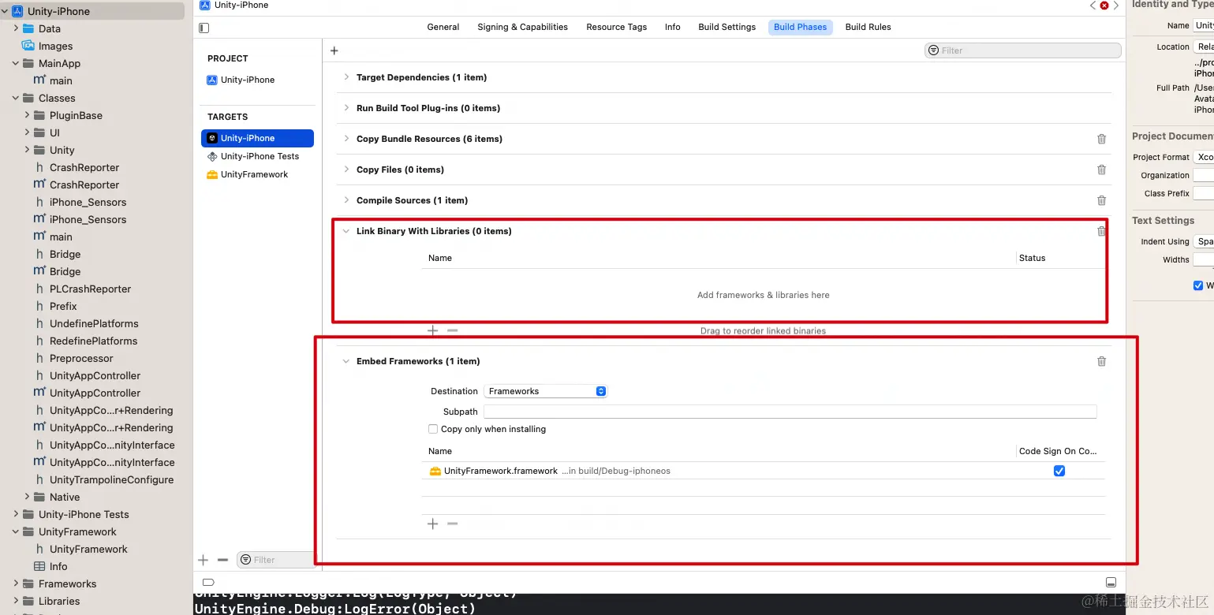Screen dimensions: 1214x615
Task: Click the build phases Filter field
Action: tap(1022, 50)
